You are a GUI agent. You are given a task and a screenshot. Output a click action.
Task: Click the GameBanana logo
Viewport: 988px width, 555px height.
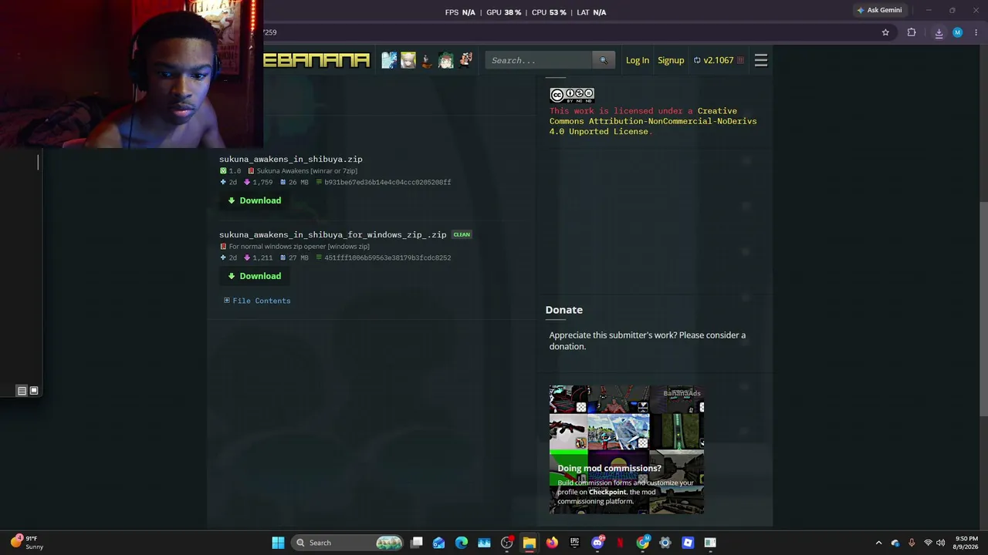[316, 60]
